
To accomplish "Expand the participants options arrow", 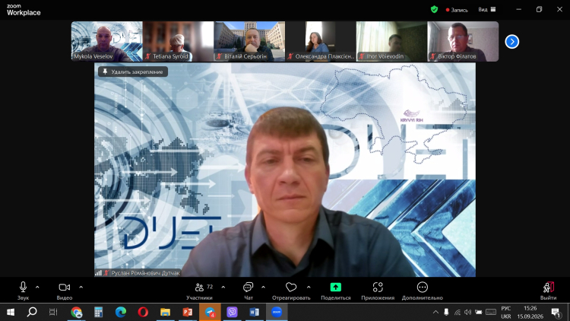I will coord(223,288).
